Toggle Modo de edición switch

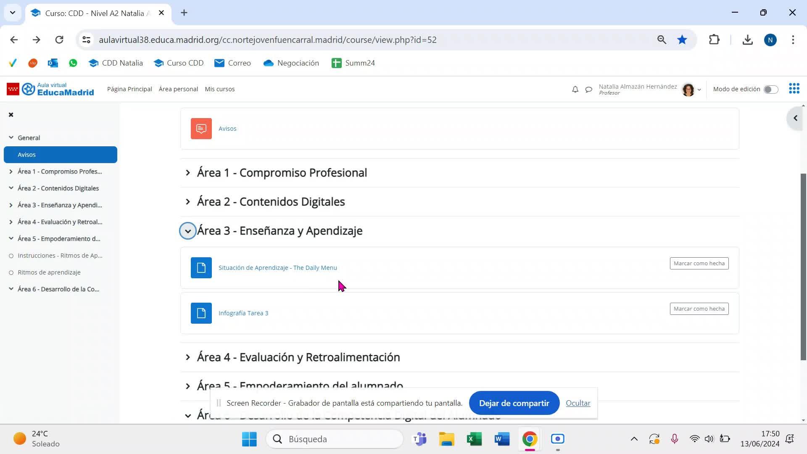coord(770,89)
